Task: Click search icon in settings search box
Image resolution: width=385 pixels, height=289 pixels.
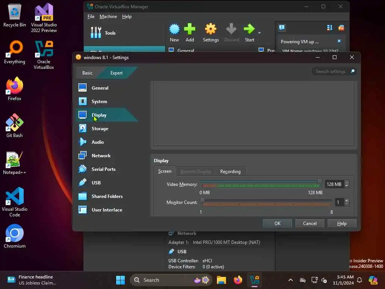Action: pyautogui.click(x=353, y=71)
